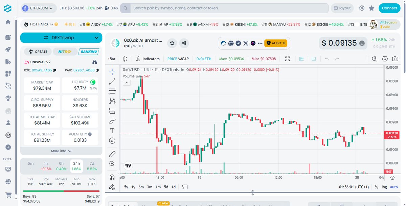This screenshot has width=406, height=206.
Task: Open the emoji icons tool
Action: [x=112, y=140]
